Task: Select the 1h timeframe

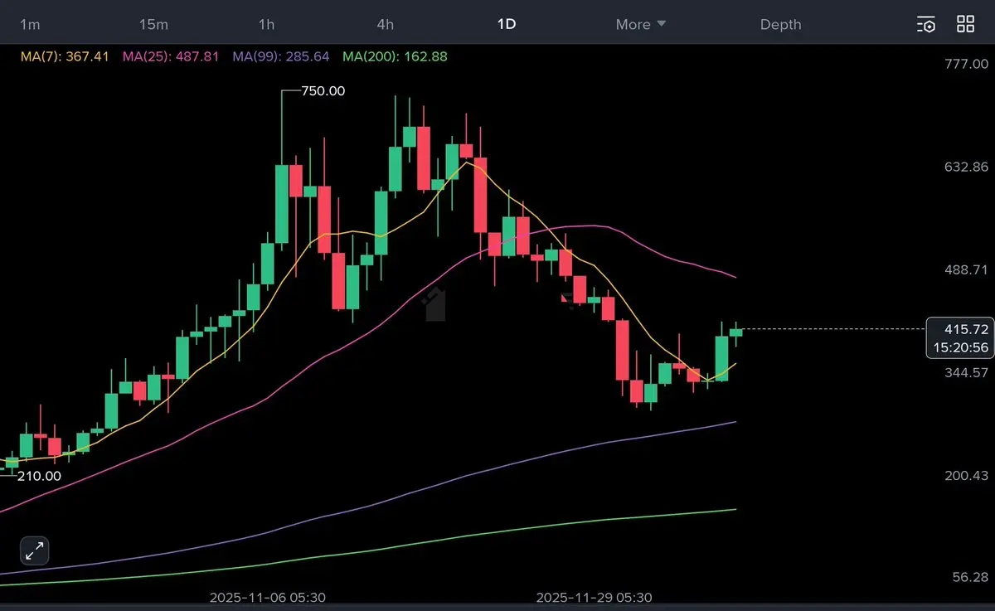Action: pyautogui.click(x=266, y=24)
